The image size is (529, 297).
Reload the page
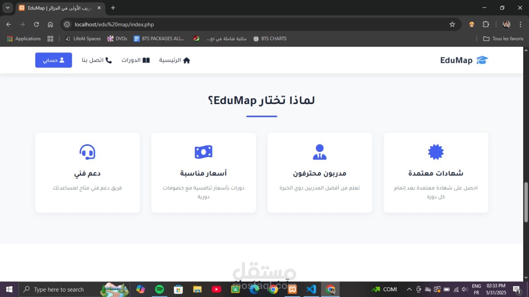(36, 24)
